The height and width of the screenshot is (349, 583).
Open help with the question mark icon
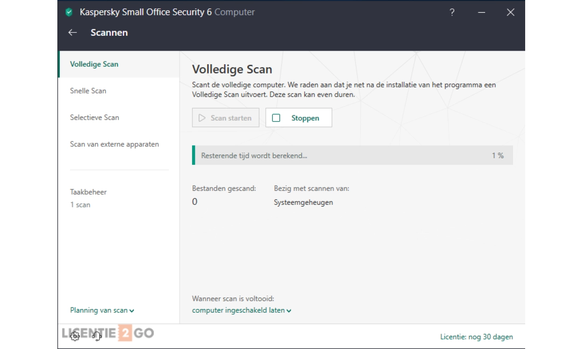click(x=452, y=13)
